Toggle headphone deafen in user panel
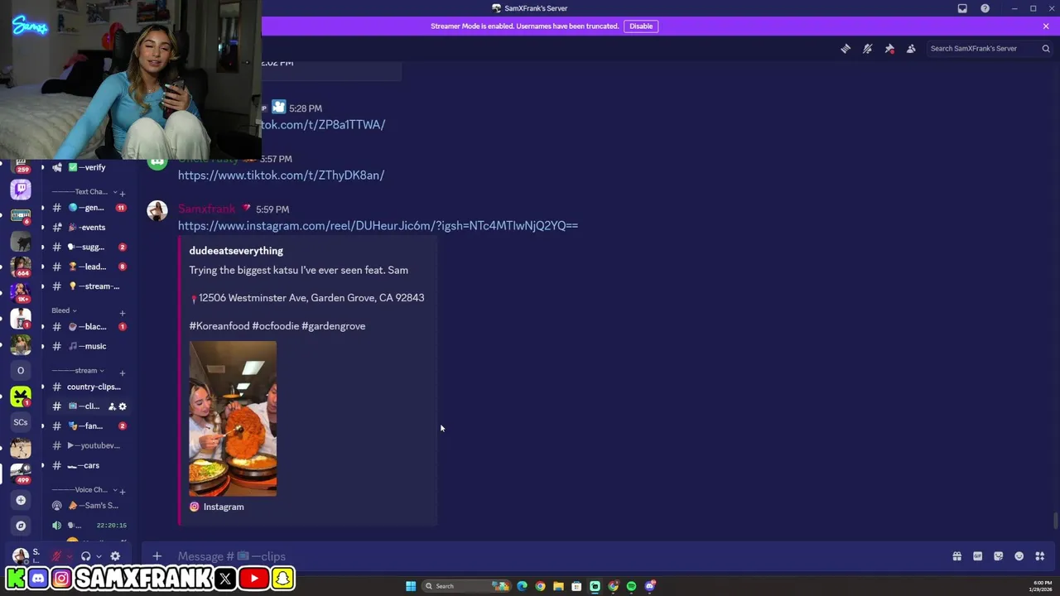 pos(85,556)
